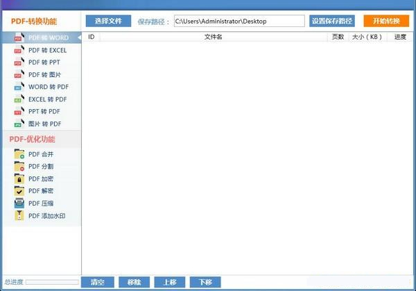
Task: Click the 图片 转 PDF file icon
Action: click(19, 124)
